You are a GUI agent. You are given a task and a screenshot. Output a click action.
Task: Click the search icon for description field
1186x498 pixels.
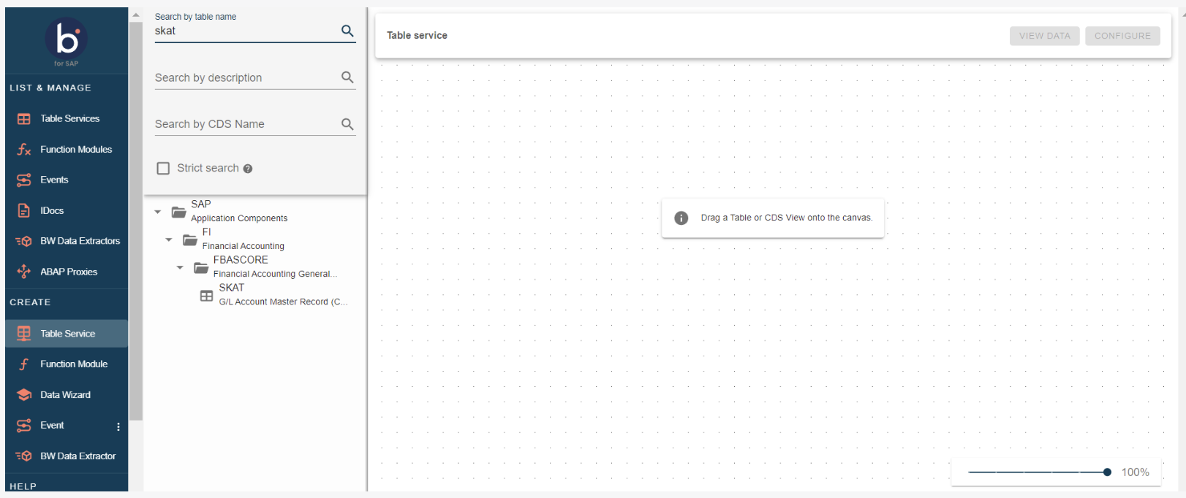pos(347,77)
